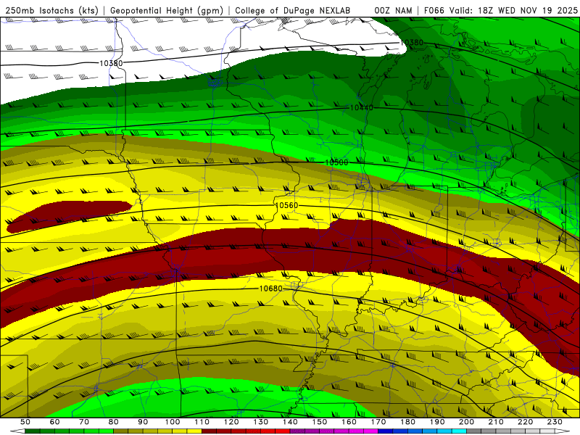Click the 110 knot scale label

pyautogui.click(x=202, y=422)
